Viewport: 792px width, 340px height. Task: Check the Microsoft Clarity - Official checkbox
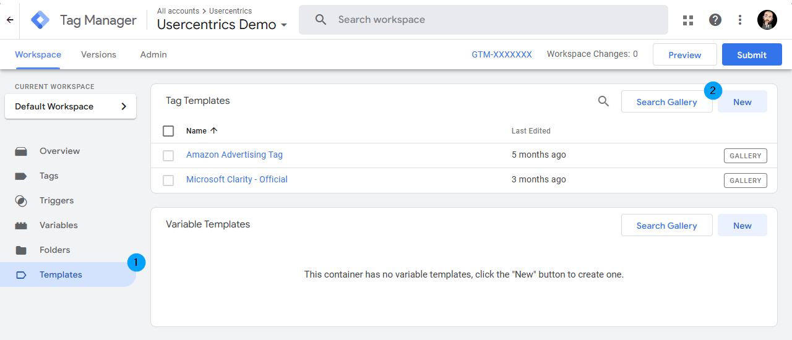(168, 181)
